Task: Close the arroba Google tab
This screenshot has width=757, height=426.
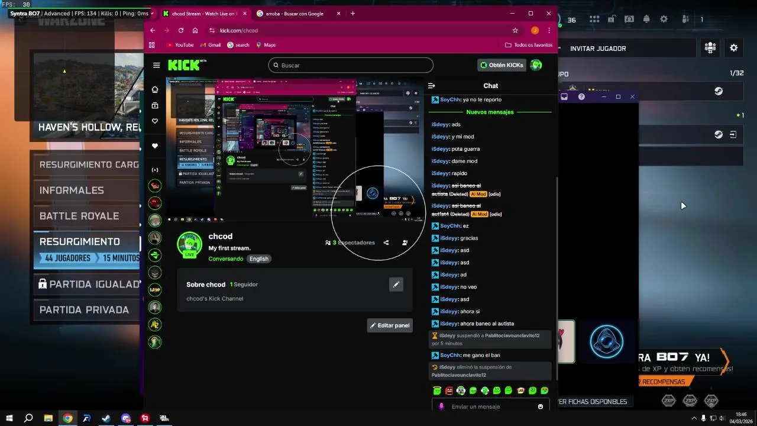Action: [340, 14]
